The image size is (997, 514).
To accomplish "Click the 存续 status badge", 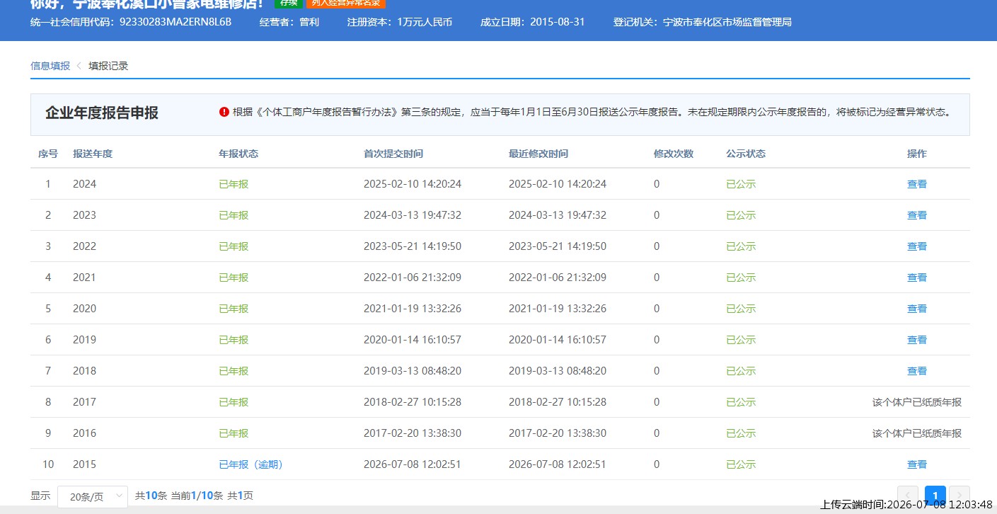I will pyautogui.click(x=289, y=3).
